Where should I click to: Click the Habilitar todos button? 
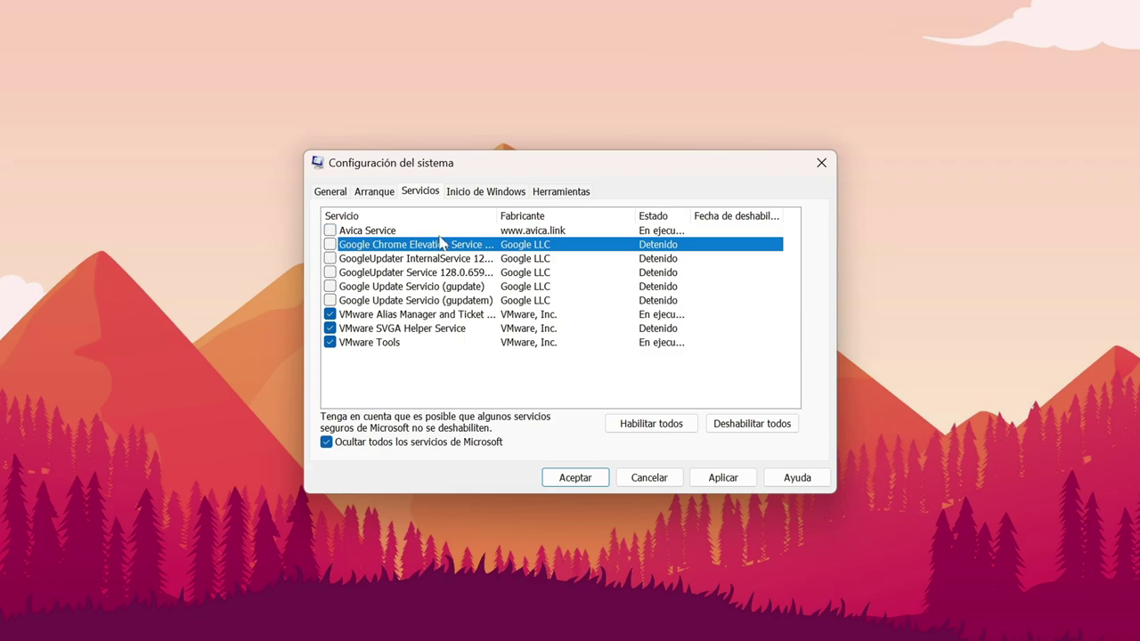click(x=651, y=424)
